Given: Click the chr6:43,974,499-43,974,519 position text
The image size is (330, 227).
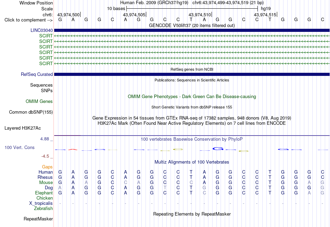Looking at the screenshot, I should pos(228,3).
